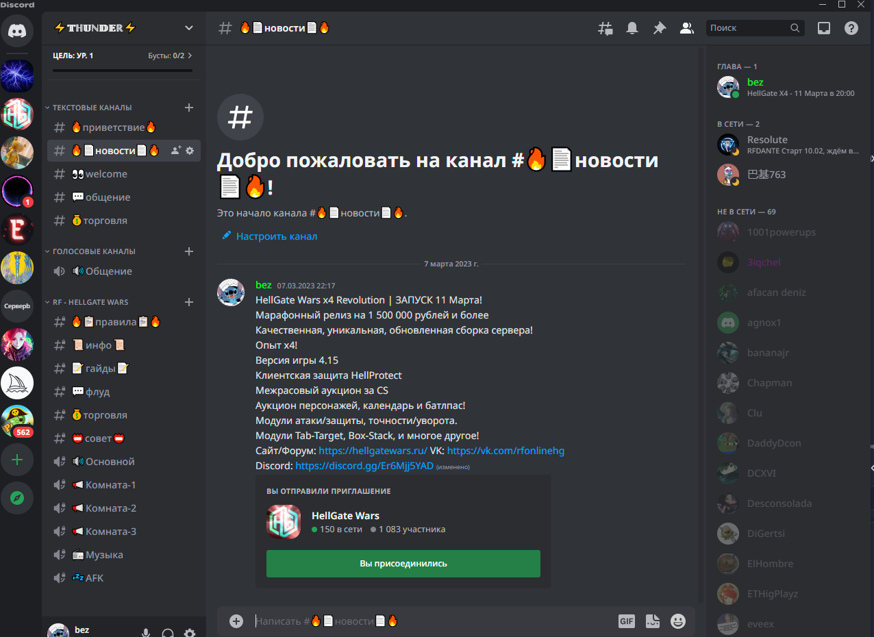Open the HellGate Wars server icon in sidebar

17,114
